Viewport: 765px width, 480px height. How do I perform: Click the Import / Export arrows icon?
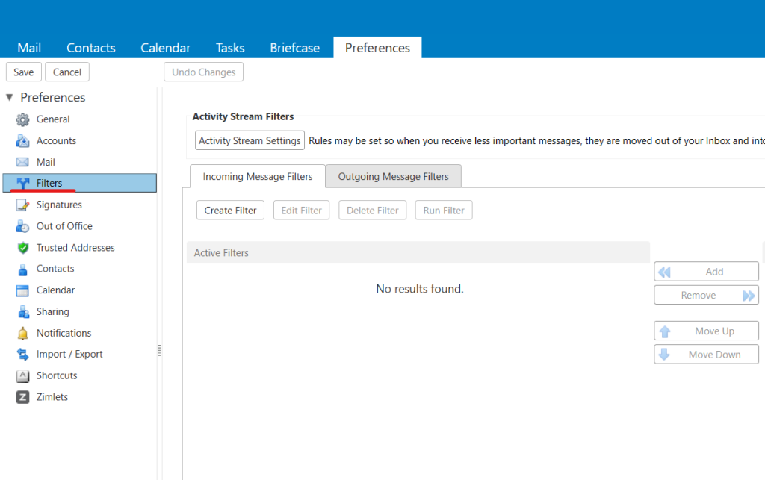click(x=23, y=355)
